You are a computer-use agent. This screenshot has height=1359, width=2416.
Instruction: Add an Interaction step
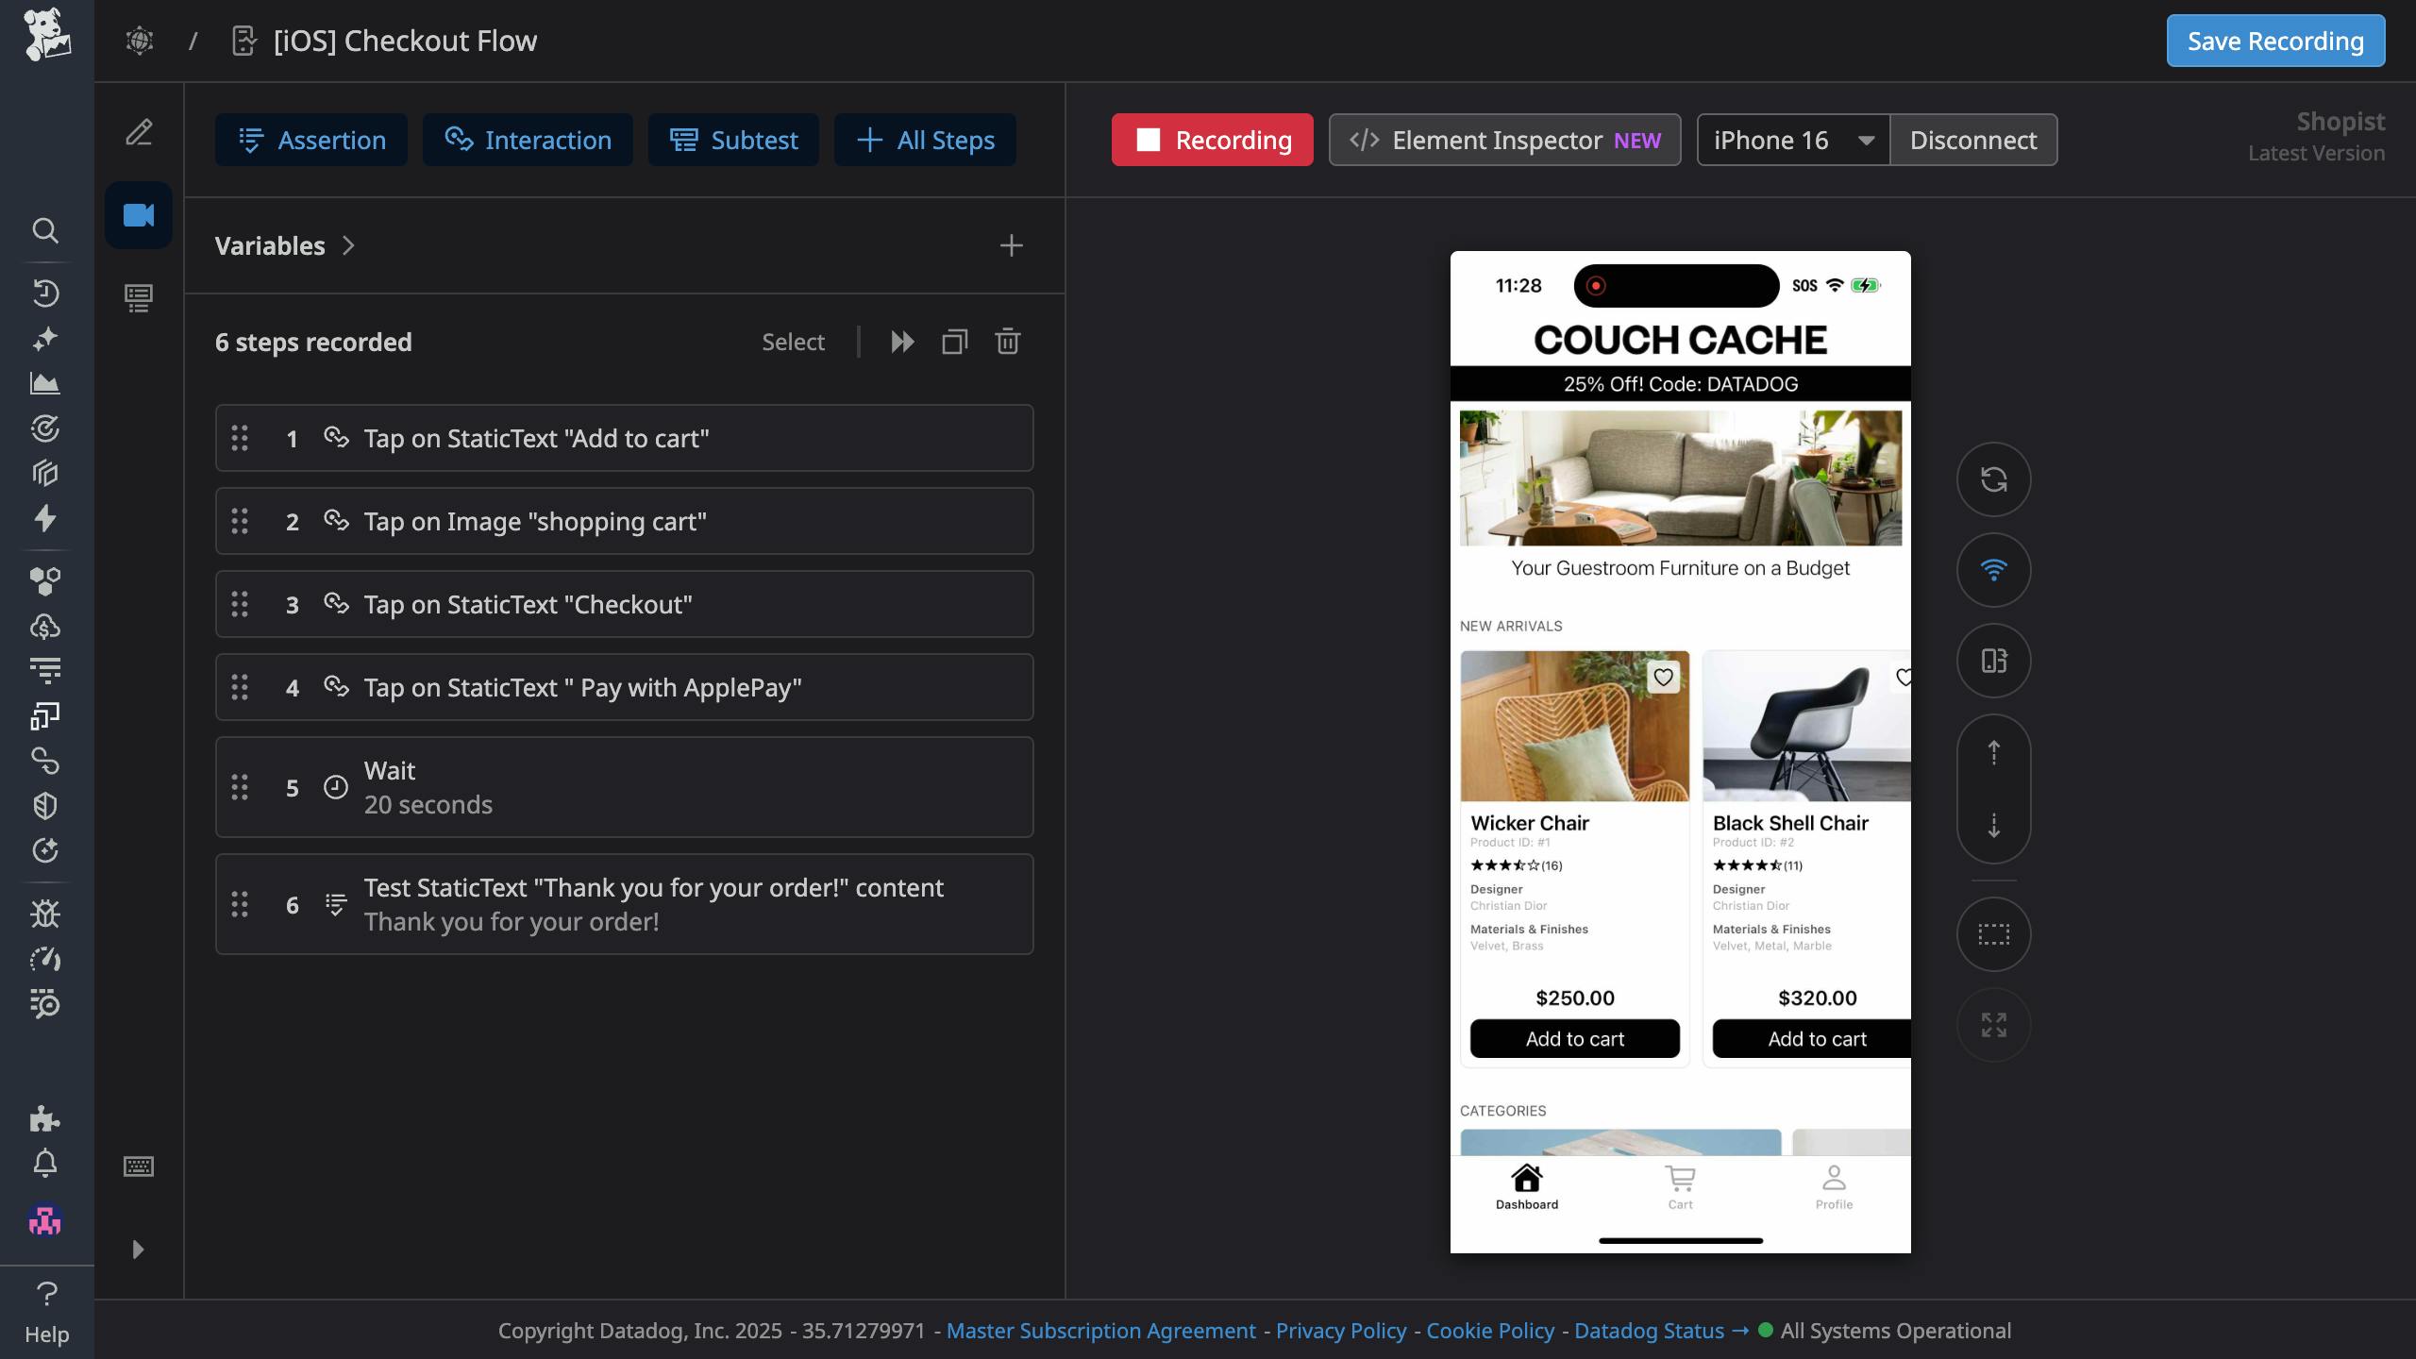[x=527, y=140]
